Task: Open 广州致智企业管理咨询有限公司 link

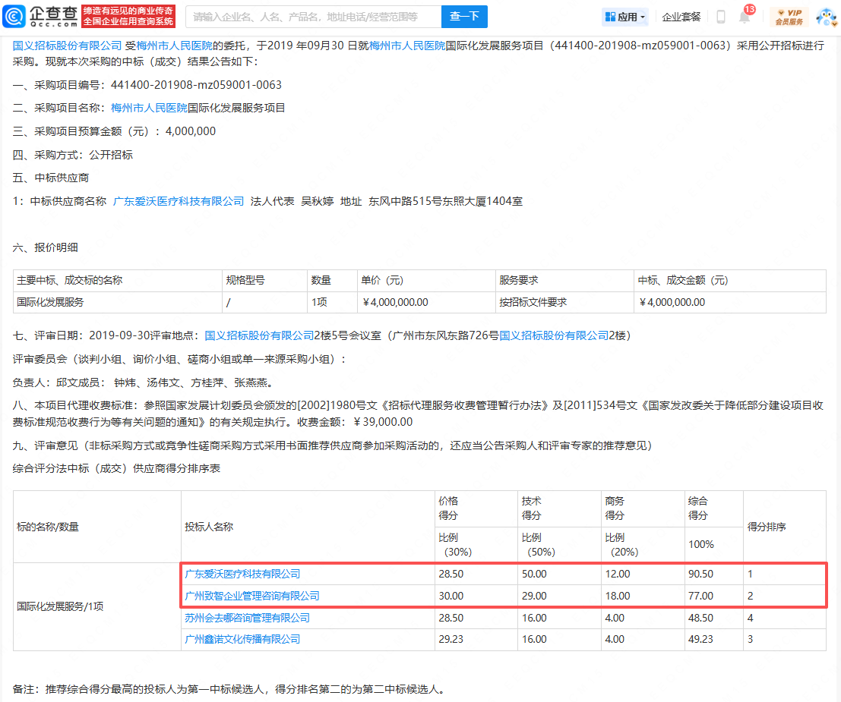Action: (x=252, y=596)
